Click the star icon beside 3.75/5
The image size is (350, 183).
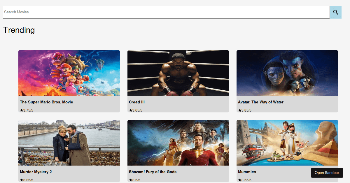[22, 110]
